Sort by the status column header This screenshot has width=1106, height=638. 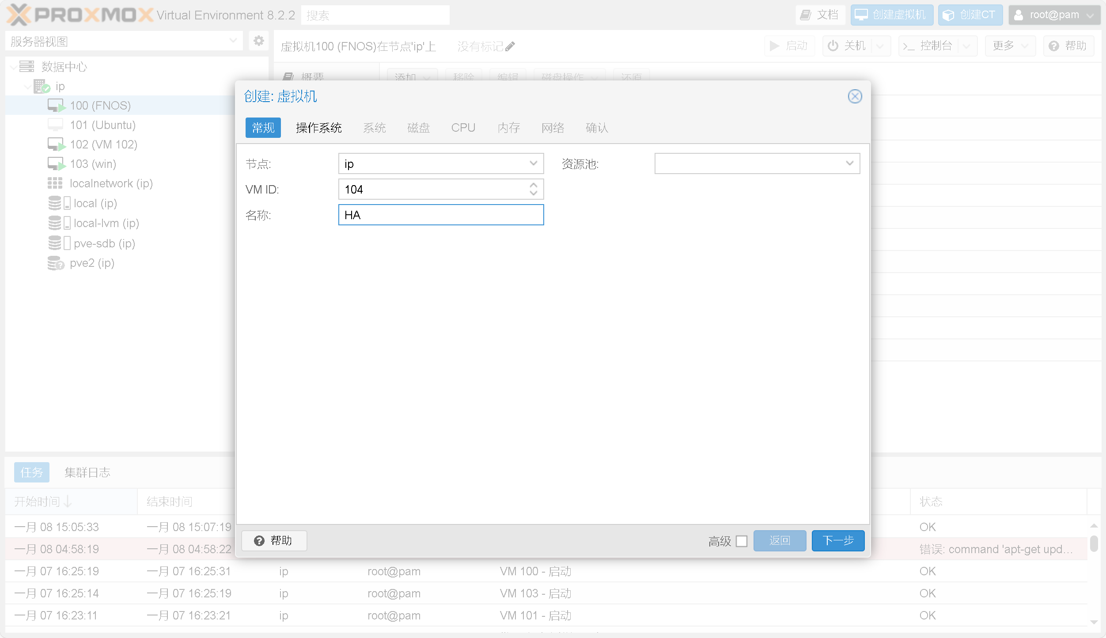(x=998, y=501)
